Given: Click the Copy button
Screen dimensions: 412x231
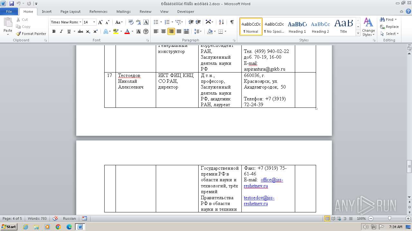Looking at the screenshot, I should [23, 27].
